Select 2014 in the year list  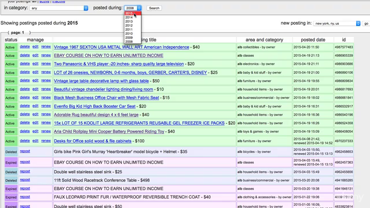pyautogui.click(x=133, y=17)
